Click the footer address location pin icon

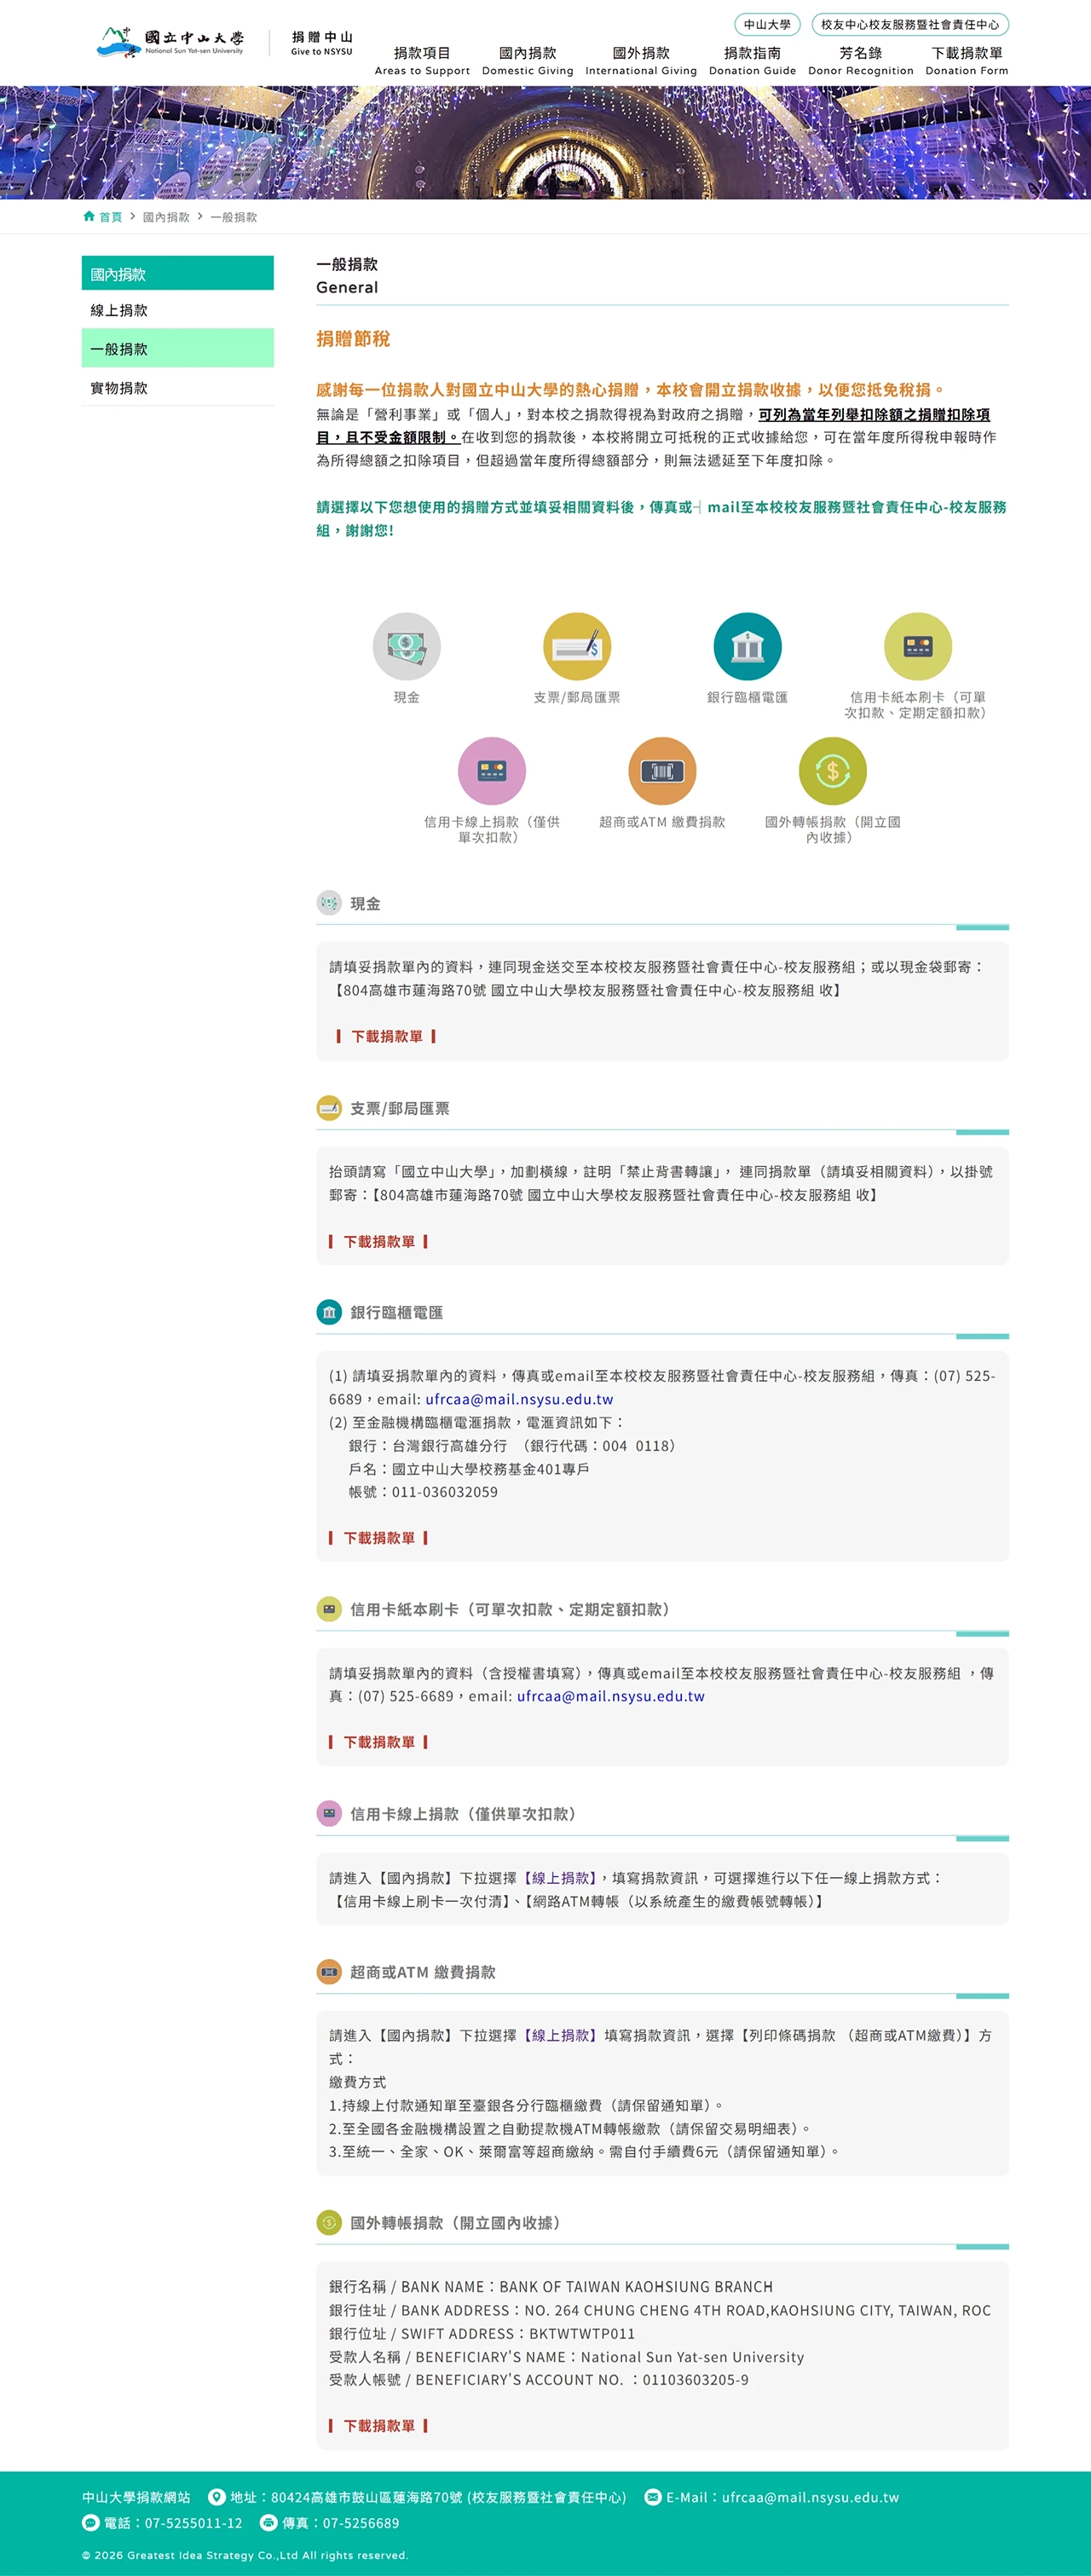coord(216,2497)
